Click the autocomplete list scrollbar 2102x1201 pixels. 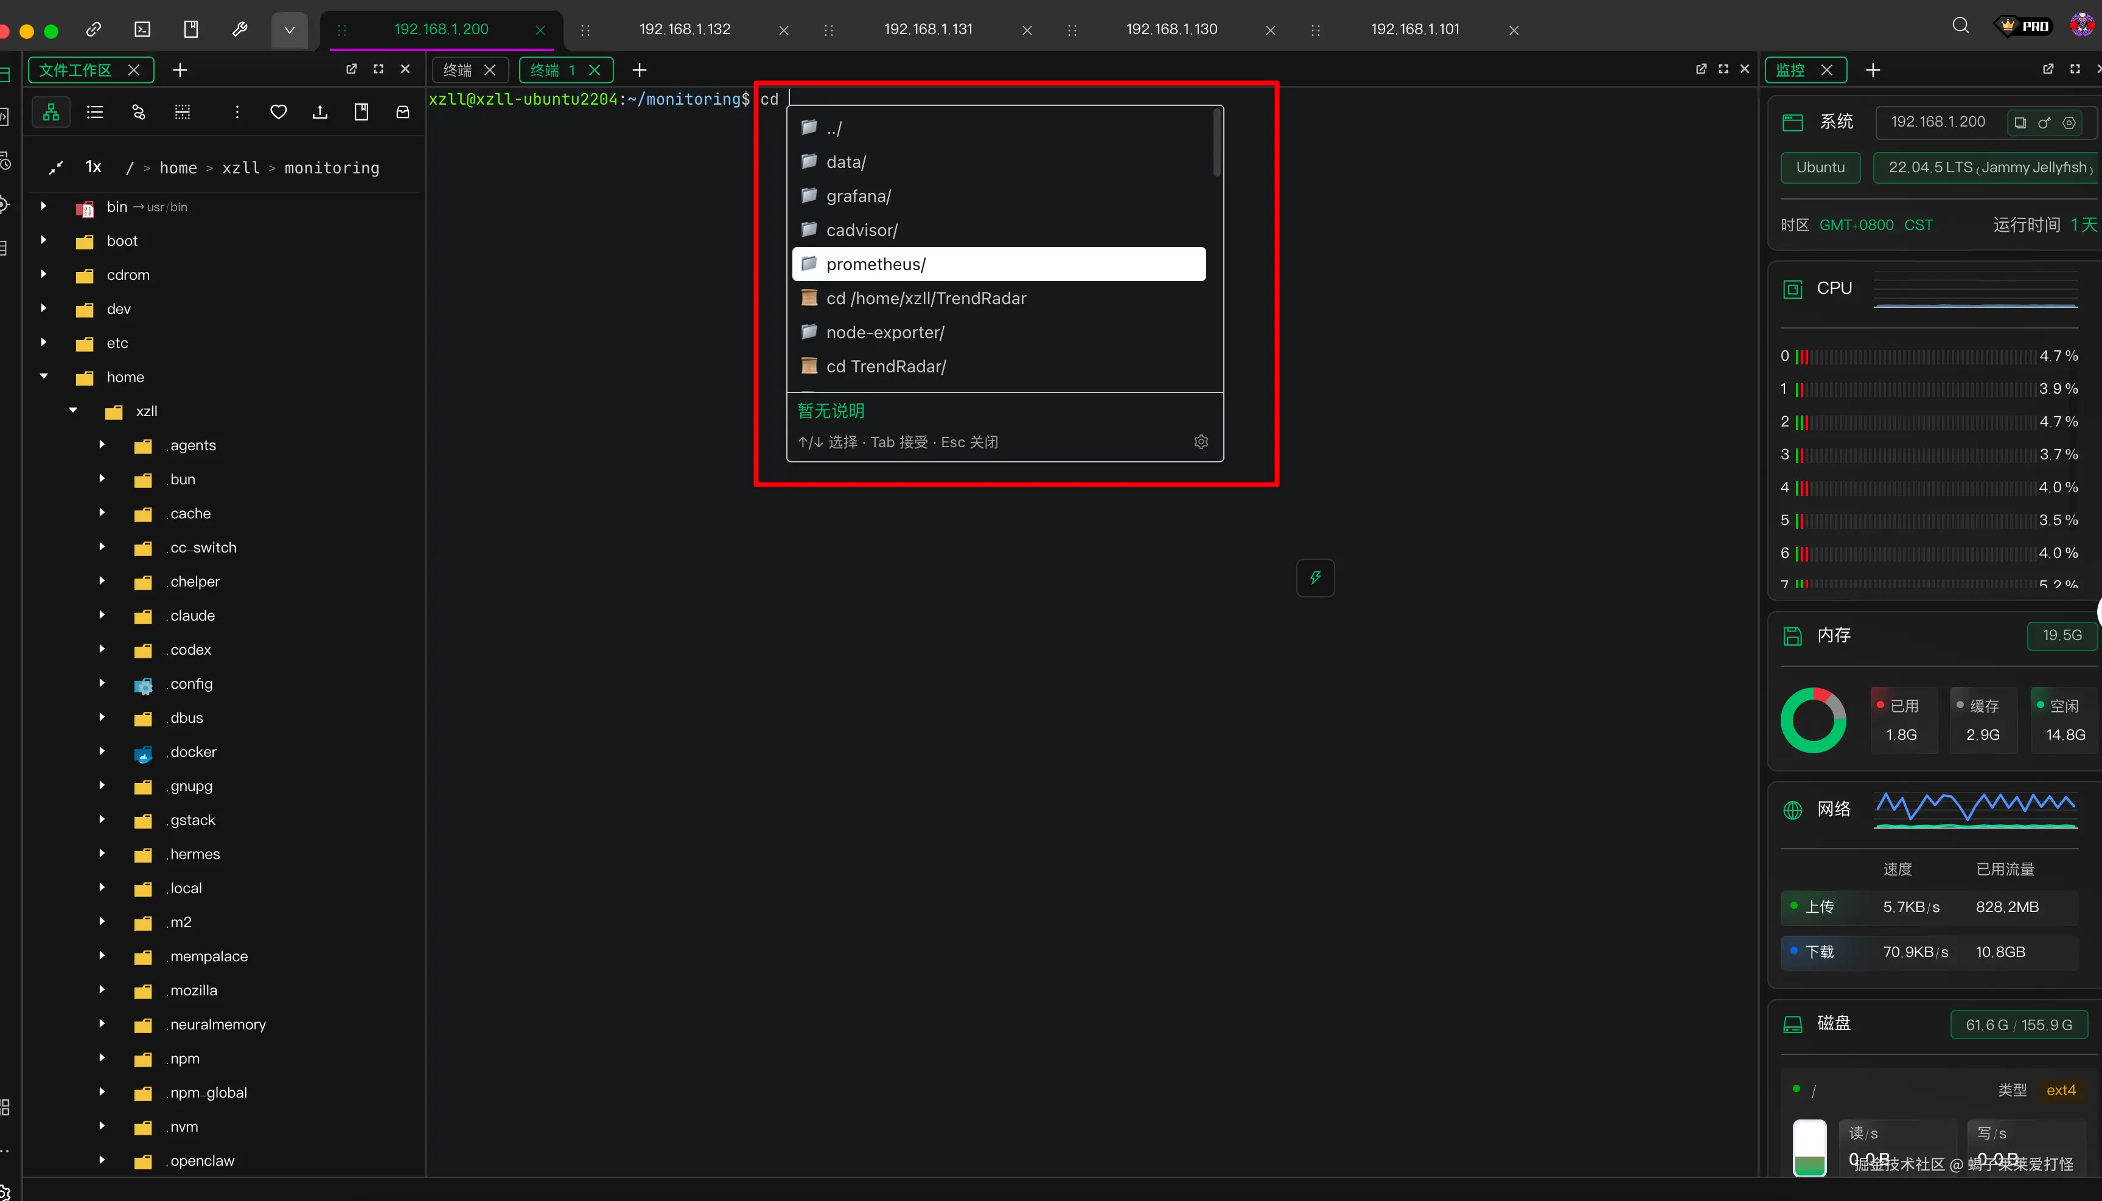1216,143
